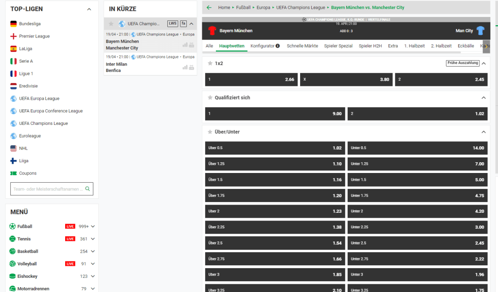
Task: Collapse the UEFA Champions League match group
Action: (x=191, y=24)
